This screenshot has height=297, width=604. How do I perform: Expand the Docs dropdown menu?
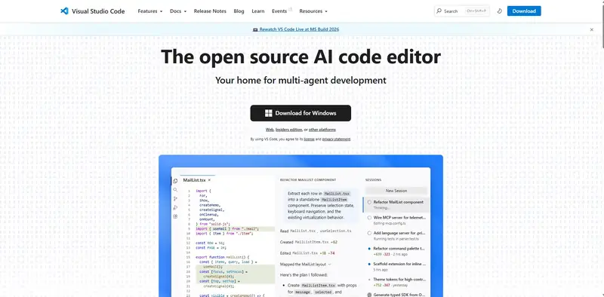[178, 11]
